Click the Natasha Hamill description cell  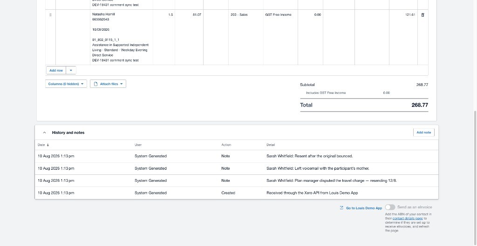pyautogui.click(x=122, y=37)
